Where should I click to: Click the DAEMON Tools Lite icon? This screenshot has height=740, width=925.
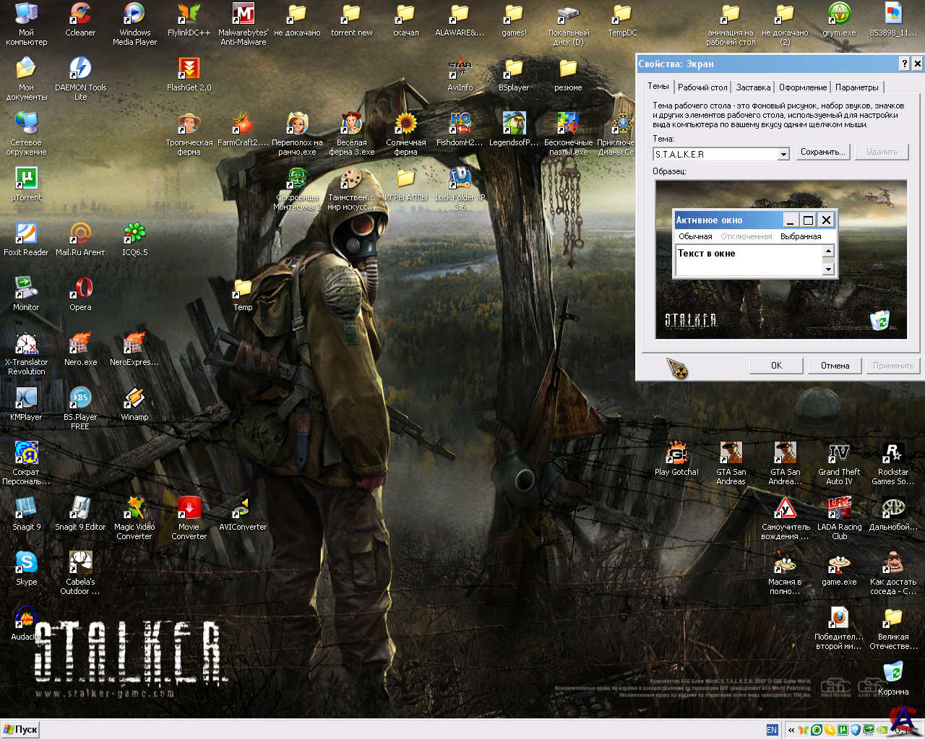(x=80, y=69)
